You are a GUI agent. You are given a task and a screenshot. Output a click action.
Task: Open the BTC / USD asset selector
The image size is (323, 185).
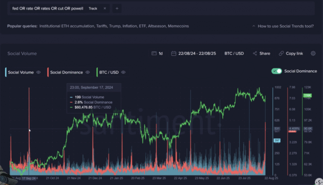234,53
